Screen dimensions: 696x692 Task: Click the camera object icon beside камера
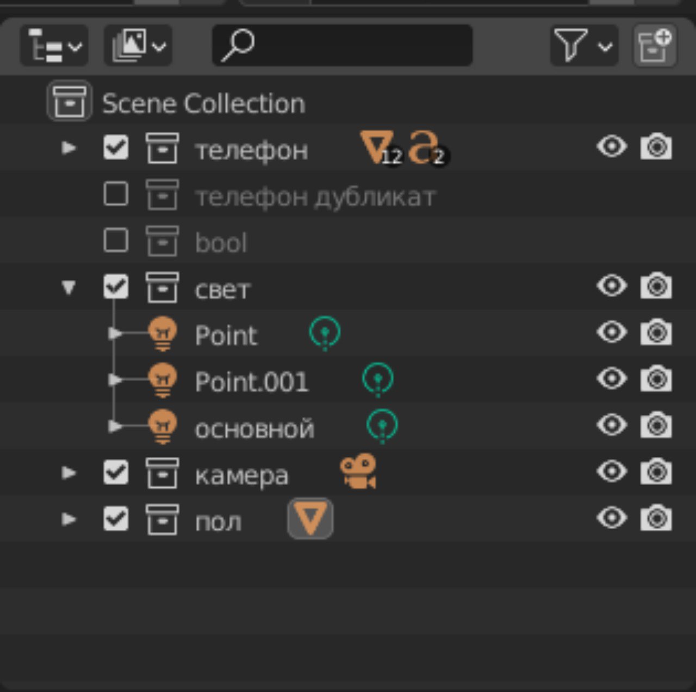coord(358,471)
